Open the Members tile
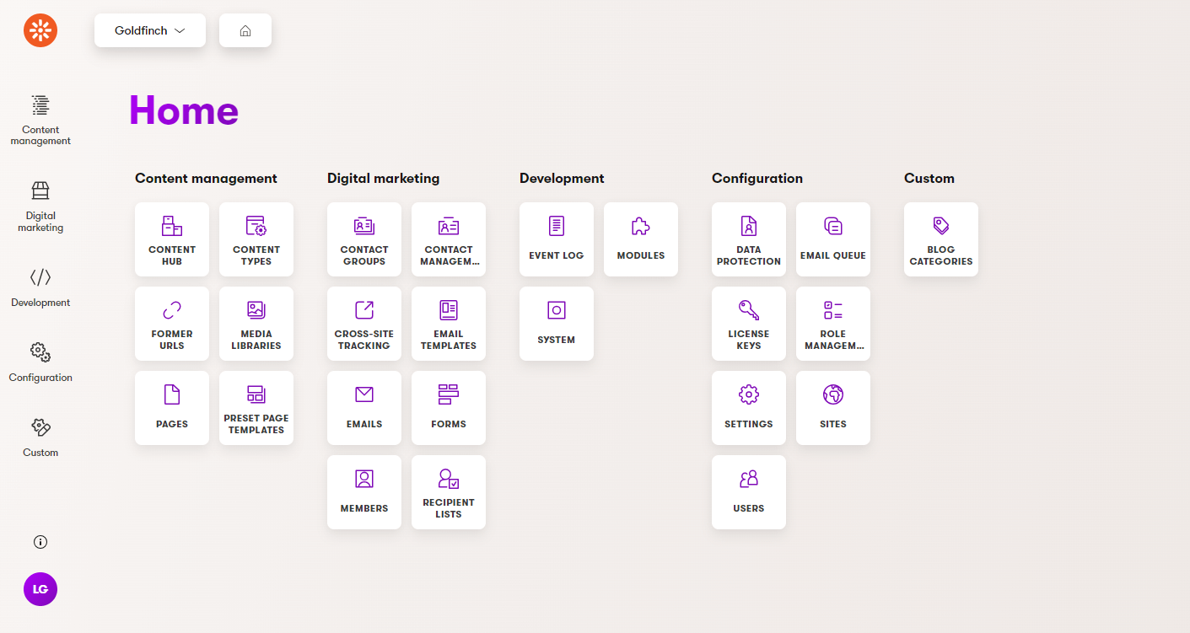Viewport: 1190px width, 633px height. [x=364, y=492]
